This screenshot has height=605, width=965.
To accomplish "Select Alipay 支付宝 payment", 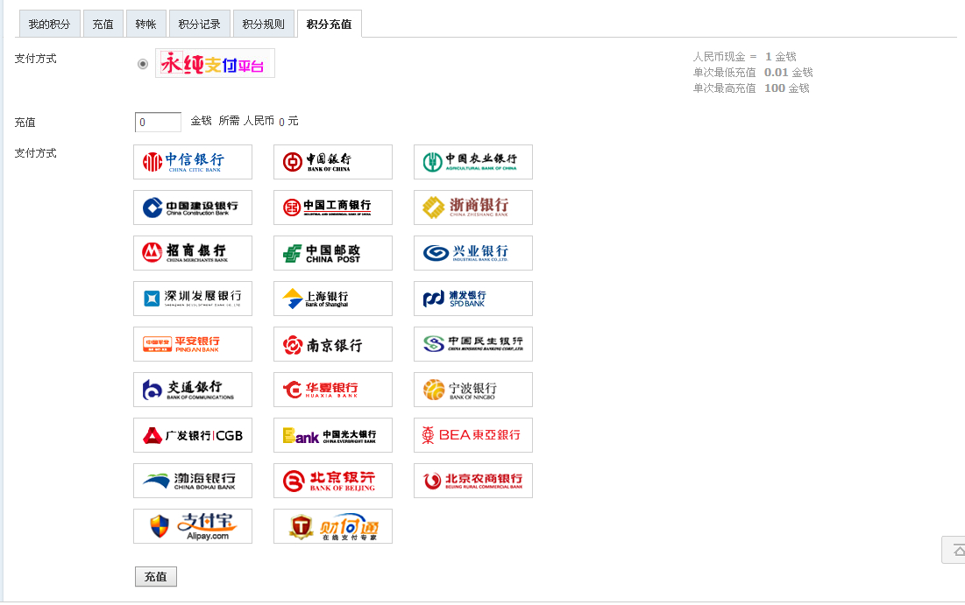I will pyautogui.click(x=193, y=526).
